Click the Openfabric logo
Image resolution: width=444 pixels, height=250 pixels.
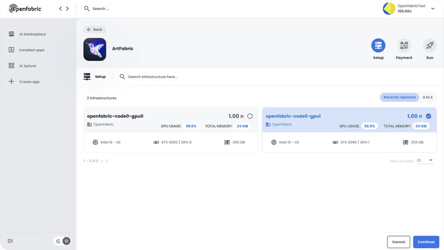(25, 9)
